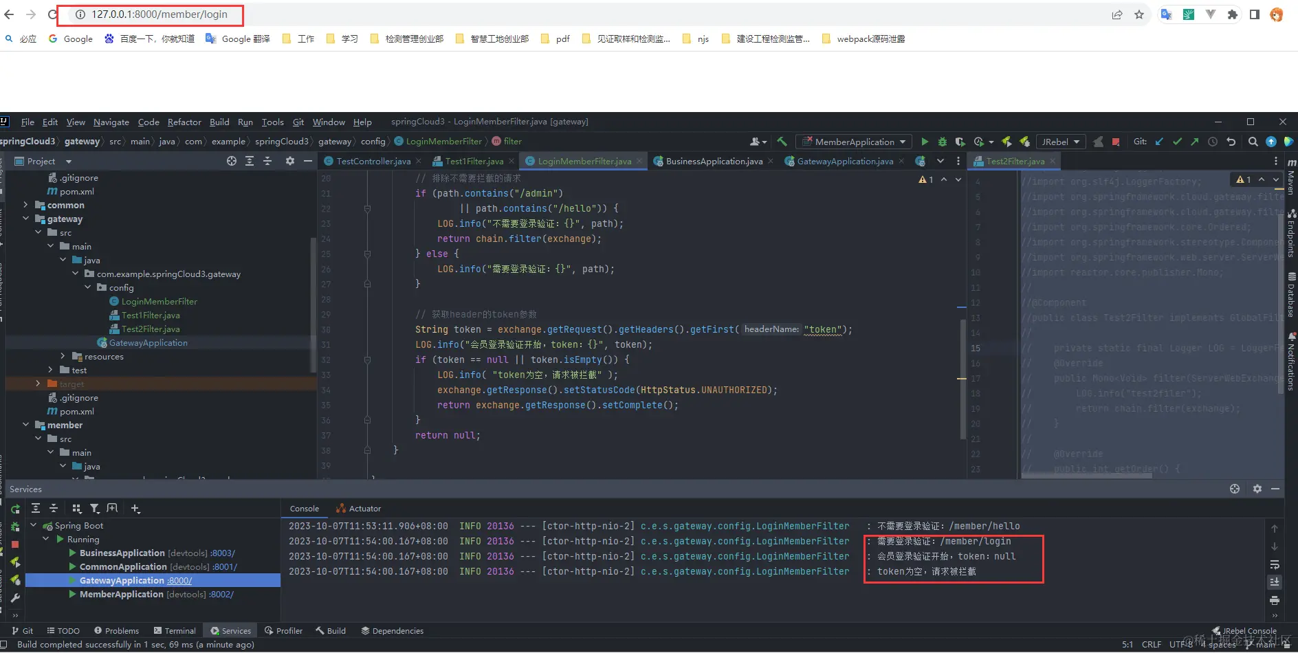
Task: Open Problems tool window
Action: pyautogui.click(x=116, y=630)
